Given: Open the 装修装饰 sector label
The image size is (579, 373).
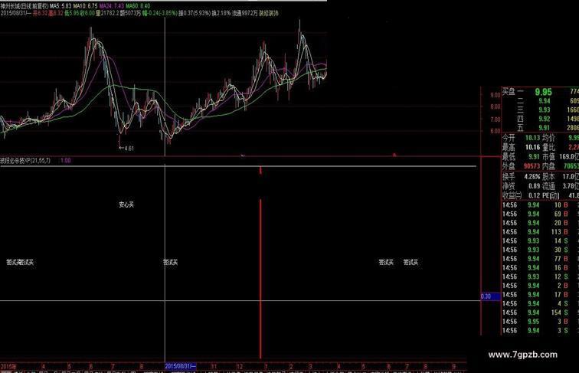Looking at the screenshot, I should [269, 13].
